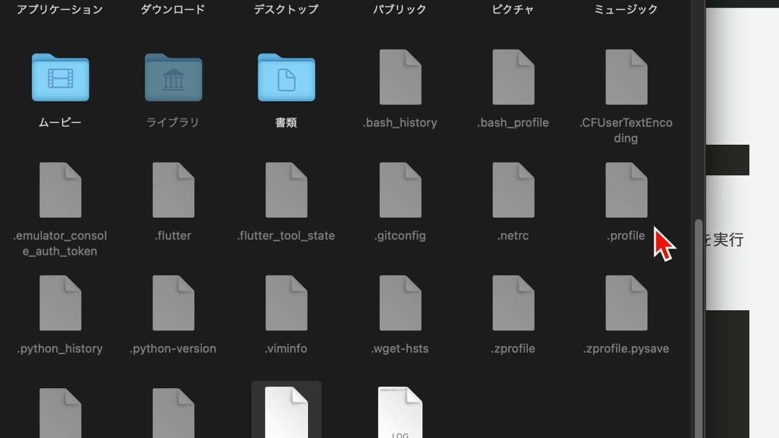Click the .flutter file icon

click(173, 190)
